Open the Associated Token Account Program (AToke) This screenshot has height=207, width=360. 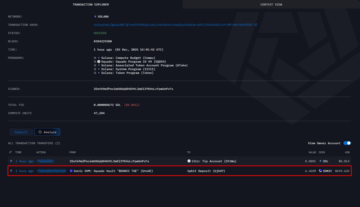[x=144, y=65]
